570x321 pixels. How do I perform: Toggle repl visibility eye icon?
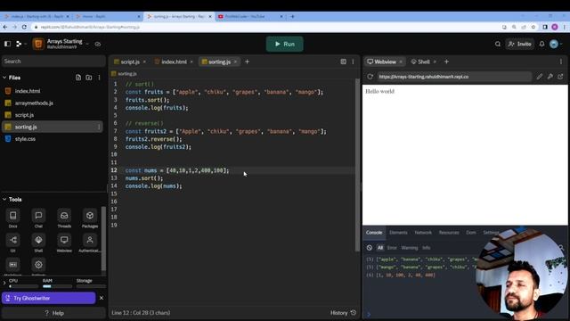[x=98, y=44]
